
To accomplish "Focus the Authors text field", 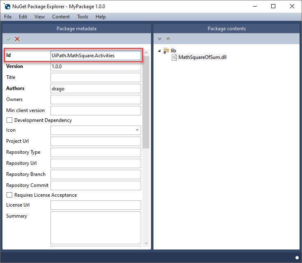I will (96, 88).
